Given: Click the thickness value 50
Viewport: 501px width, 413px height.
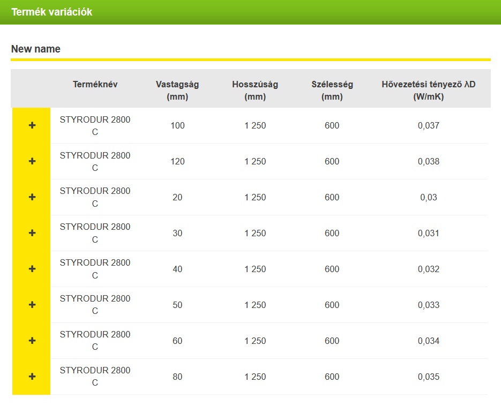Looking at the screenshot, I should point(177,305).
